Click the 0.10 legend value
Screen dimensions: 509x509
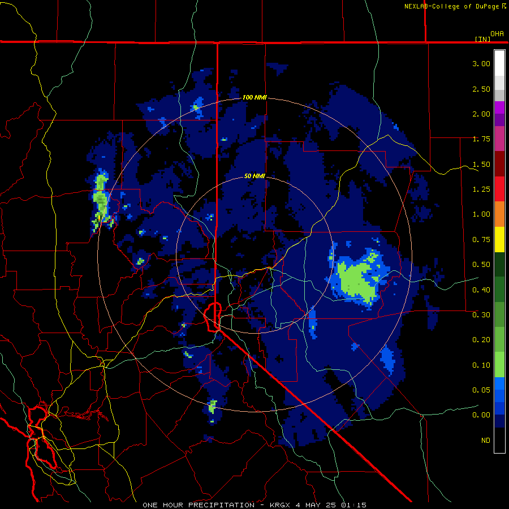pos(481,365)
